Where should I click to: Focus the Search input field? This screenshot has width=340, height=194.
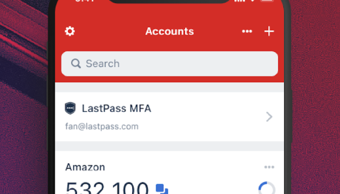pyautogui.click(x=170, y=64)
